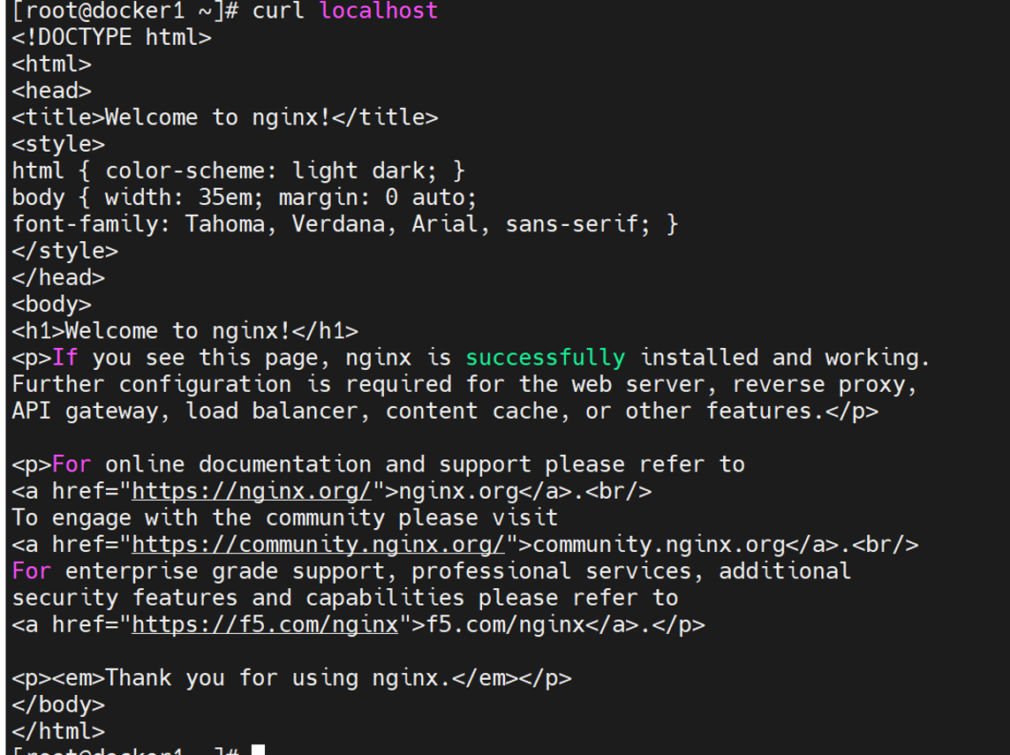Click the green 'successfully' word
This screenshot has height=755, width=1010.
pos(545,359)
